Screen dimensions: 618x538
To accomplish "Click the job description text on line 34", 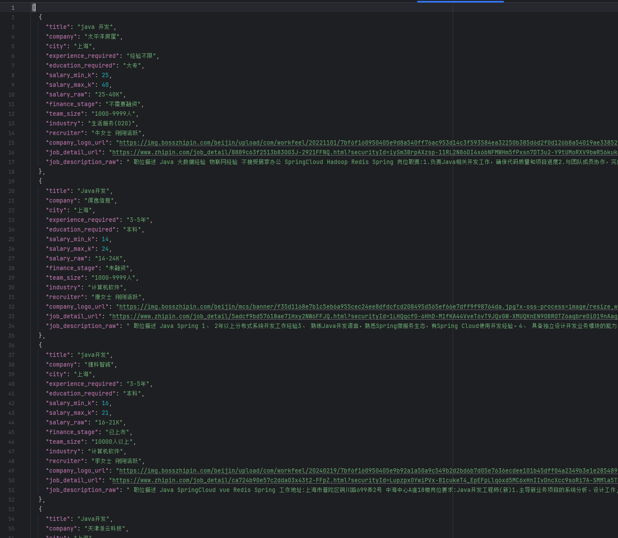I will click(372, 326).
